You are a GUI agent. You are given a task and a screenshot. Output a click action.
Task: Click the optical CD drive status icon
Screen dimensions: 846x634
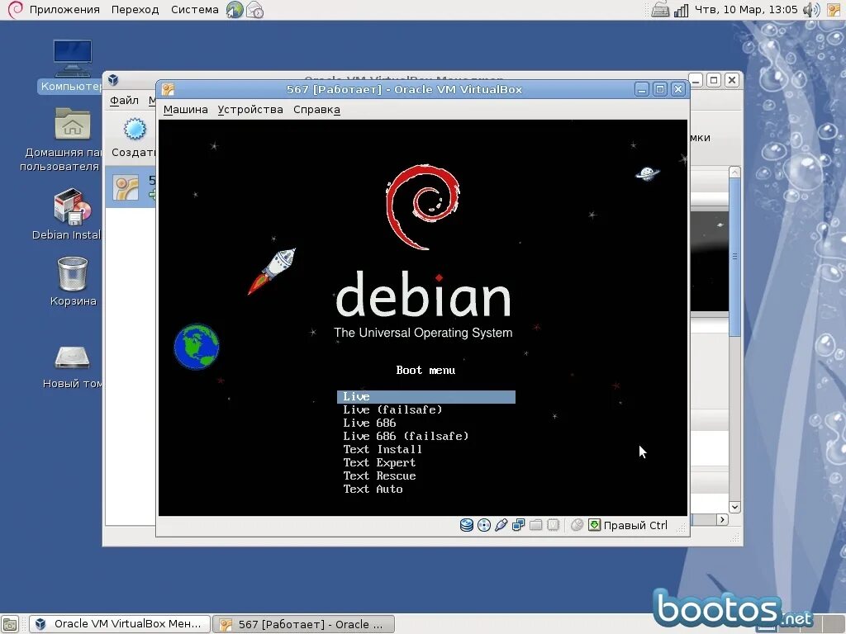[x=484, y=524]
